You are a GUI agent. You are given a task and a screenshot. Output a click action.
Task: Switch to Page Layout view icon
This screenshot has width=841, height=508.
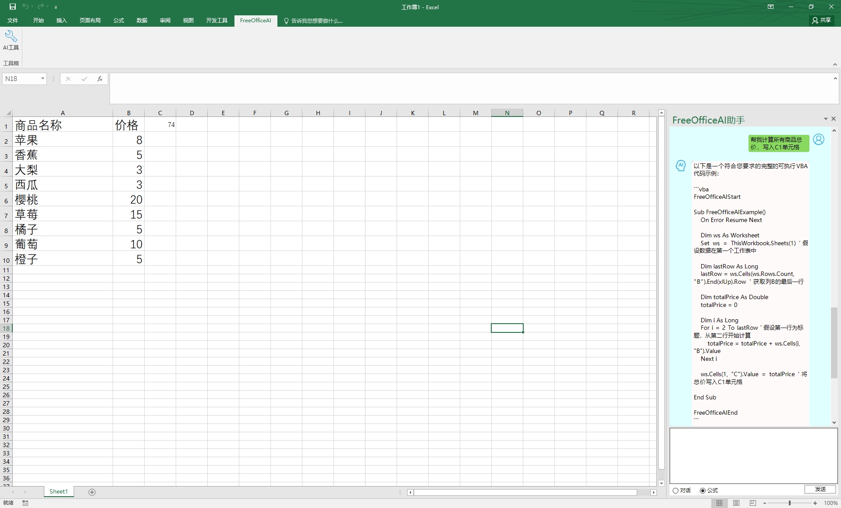pyautogui.click(x=736, y=503)
